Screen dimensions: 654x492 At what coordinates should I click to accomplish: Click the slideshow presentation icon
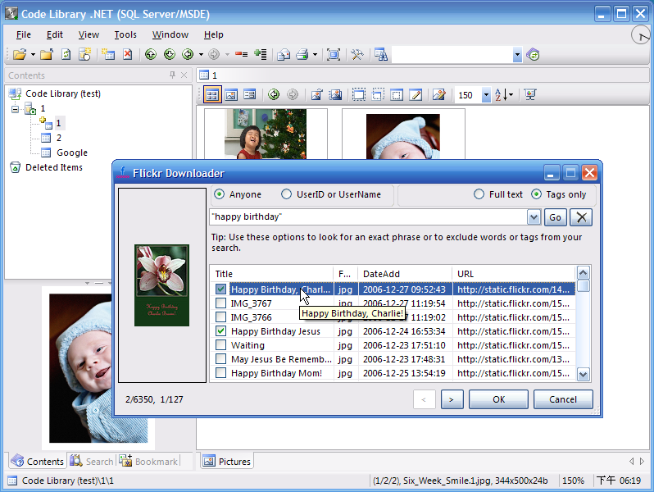tap(530, 95)
